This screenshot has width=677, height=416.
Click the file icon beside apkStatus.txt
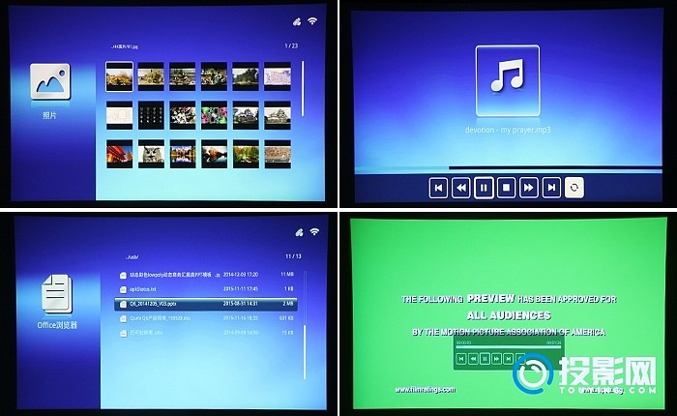pyautogui.click(x=123, y=289)
